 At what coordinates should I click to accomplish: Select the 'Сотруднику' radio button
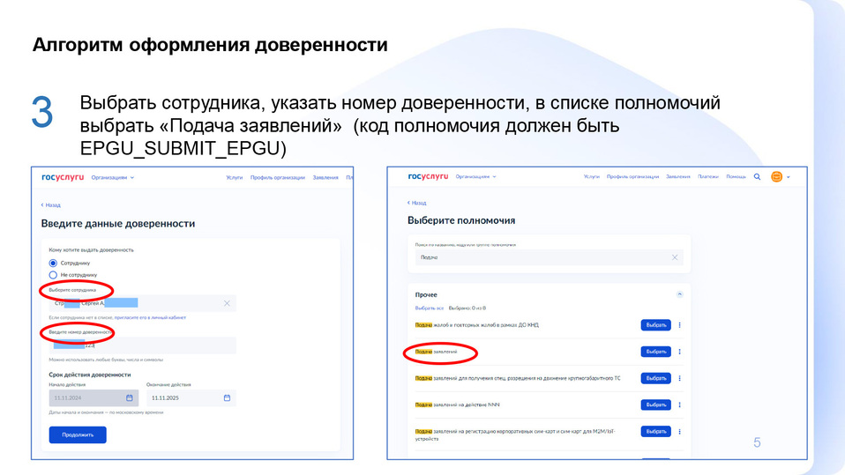point(53,263)
